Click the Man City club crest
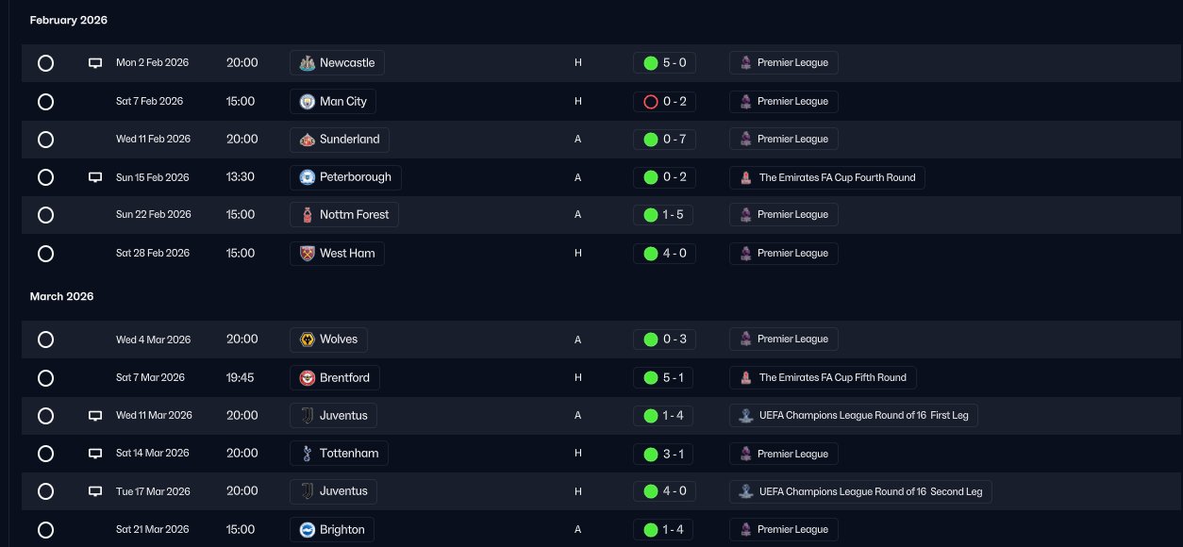Viewport: 1183px width, 547px height. [307, 101]
